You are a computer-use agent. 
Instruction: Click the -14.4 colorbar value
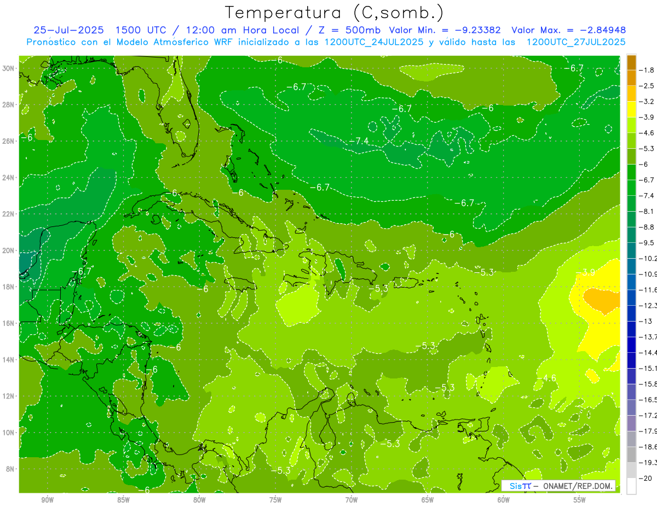[649, 352]
